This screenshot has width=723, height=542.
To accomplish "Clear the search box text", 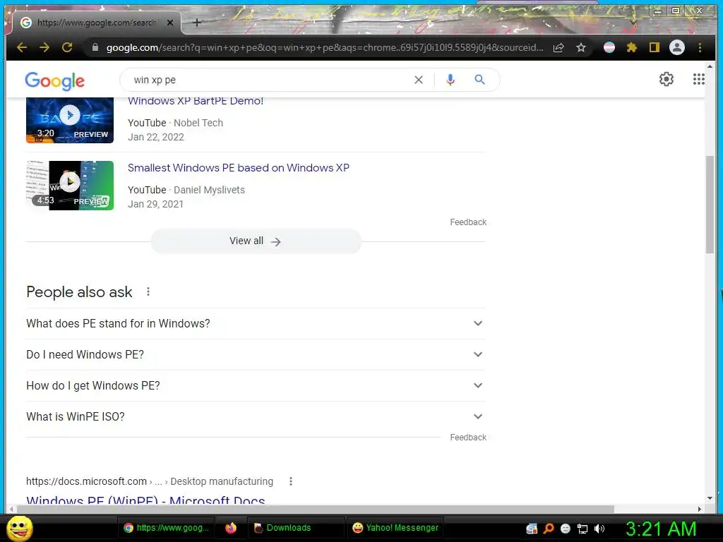I will click(419, 80).
